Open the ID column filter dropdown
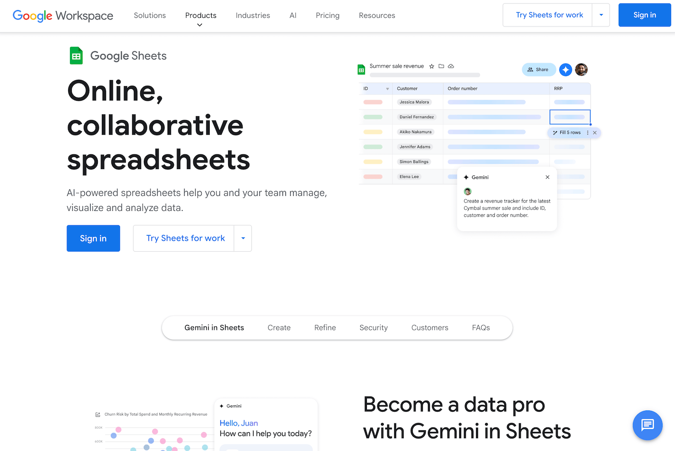675x451 pixels. coord(387,89)
